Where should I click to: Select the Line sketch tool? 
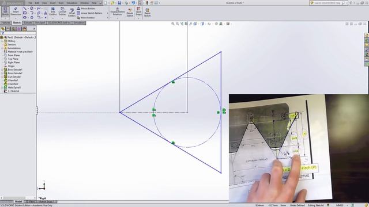25,9
